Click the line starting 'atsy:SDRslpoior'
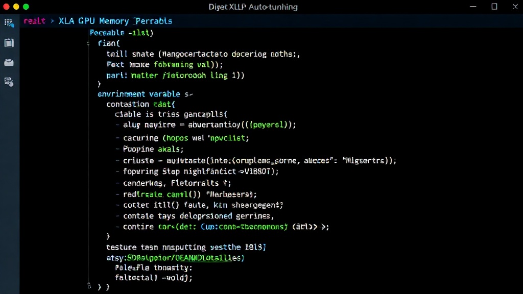This screenshot has height=294, width=523. pyautogui.click(x=176, y=258)
